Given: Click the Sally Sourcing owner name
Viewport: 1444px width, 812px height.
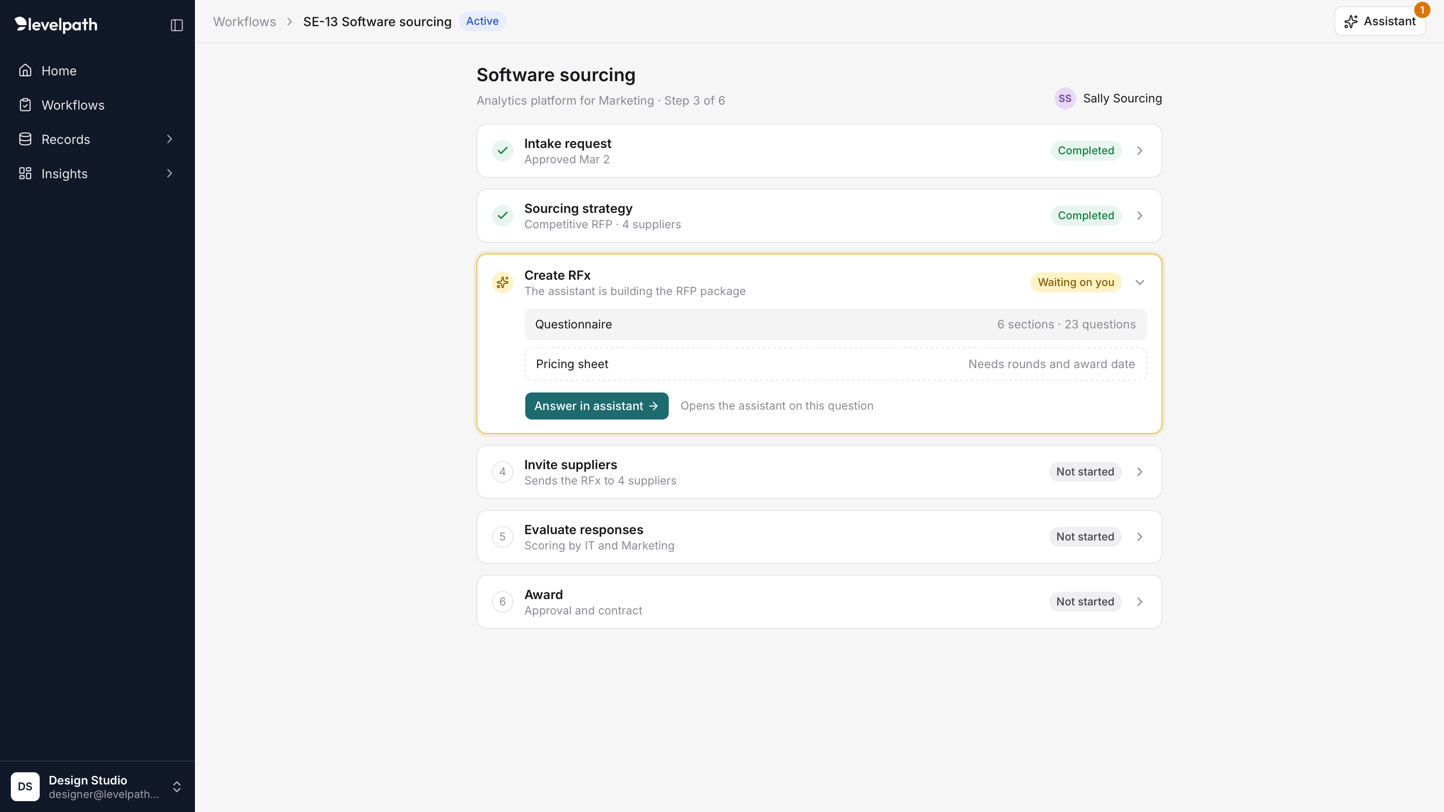Looking at the screenshot, I should coord(1122,99).
